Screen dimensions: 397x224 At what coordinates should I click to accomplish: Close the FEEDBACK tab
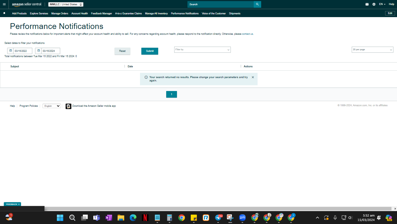[x=19, y=204]
